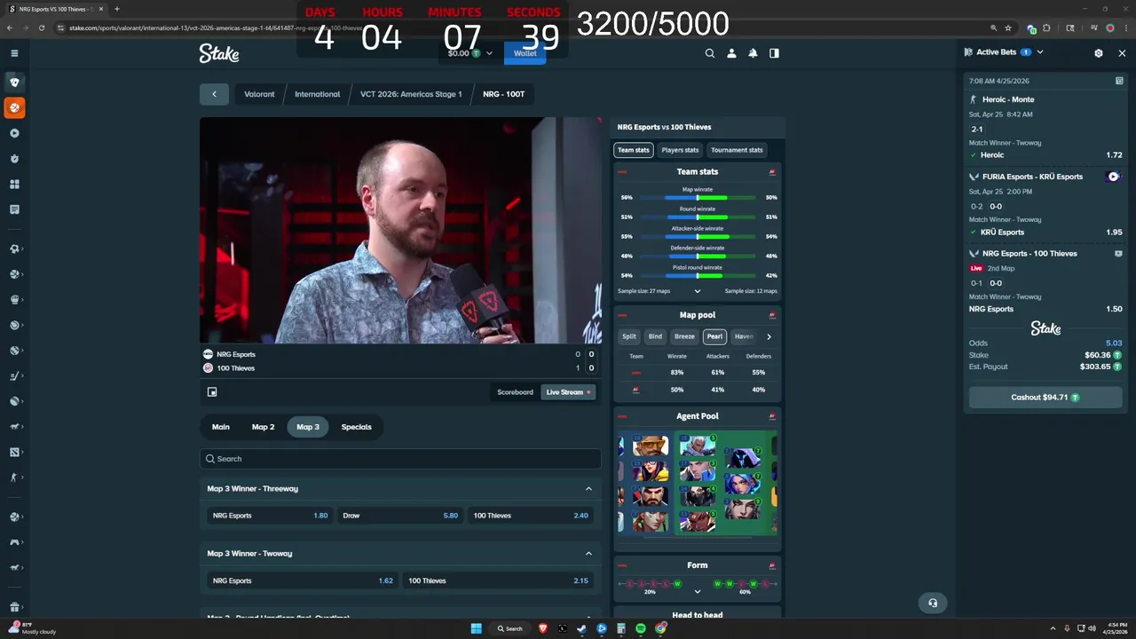Open the gift promotions icon in sidebar
Viewport: 1136px width, 639px height.
(14, 608)
